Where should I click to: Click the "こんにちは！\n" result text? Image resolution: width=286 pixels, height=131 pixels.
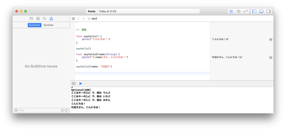(220, 39)
